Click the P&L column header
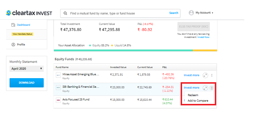The height and width of the screenshot is (121, 253). (x=165, y=67)
